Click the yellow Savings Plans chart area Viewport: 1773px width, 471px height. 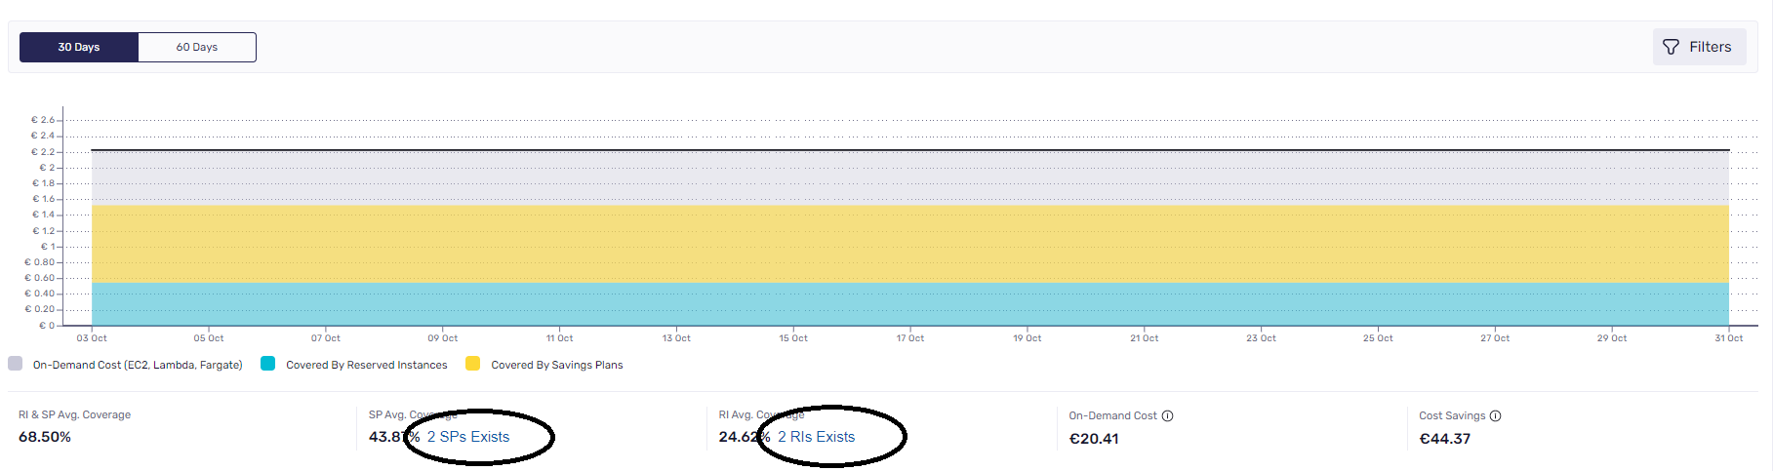click(x=909, y=244)
